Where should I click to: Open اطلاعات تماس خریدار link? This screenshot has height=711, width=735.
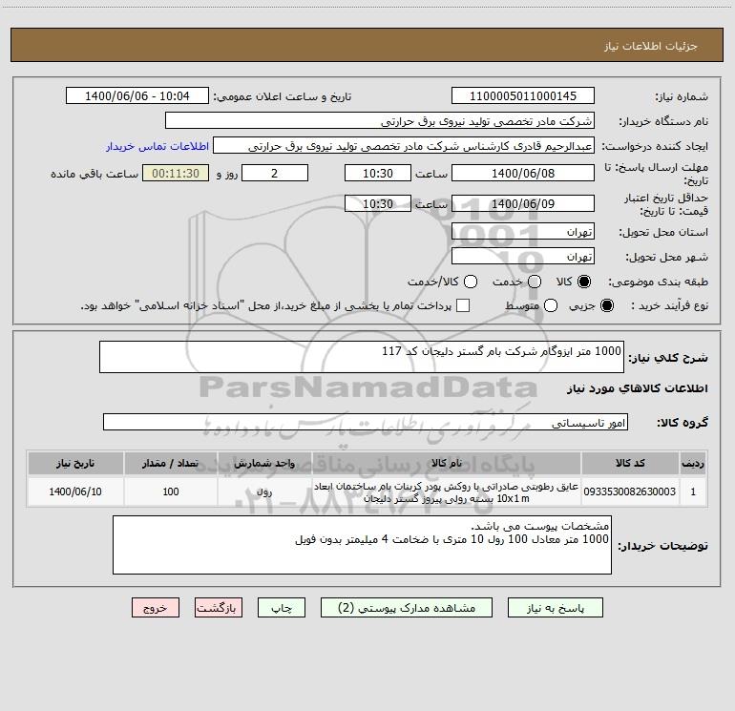157,146
